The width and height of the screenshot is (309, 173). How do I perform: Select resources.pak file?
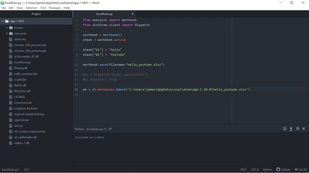click(23, 102)
